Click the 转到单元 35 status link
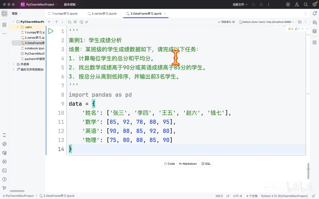This screenshot has height=199, width=319. [226, 22]
